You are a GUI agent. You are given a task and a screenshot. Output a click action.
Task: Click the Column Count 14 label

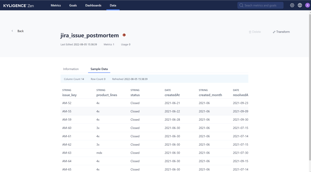tap(74, 79)
